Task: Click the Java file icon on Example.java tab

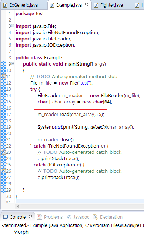Action: pyautogui.click(x=52, y=5)
